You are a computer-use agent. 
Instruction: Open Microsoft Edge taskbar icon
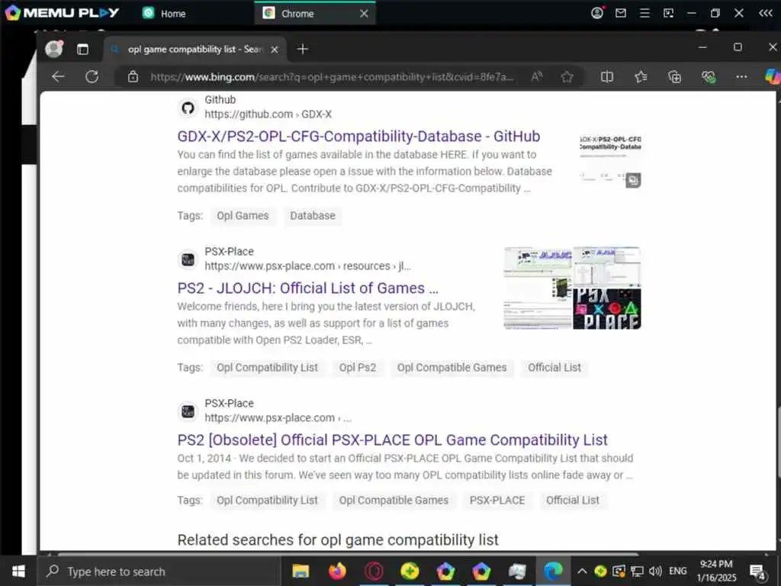click(553, 571)
